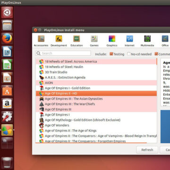Screen dimensions: 170x170
Task: Open the Workspace Switcher in the launcher
Action: click(x=7, y=143)
